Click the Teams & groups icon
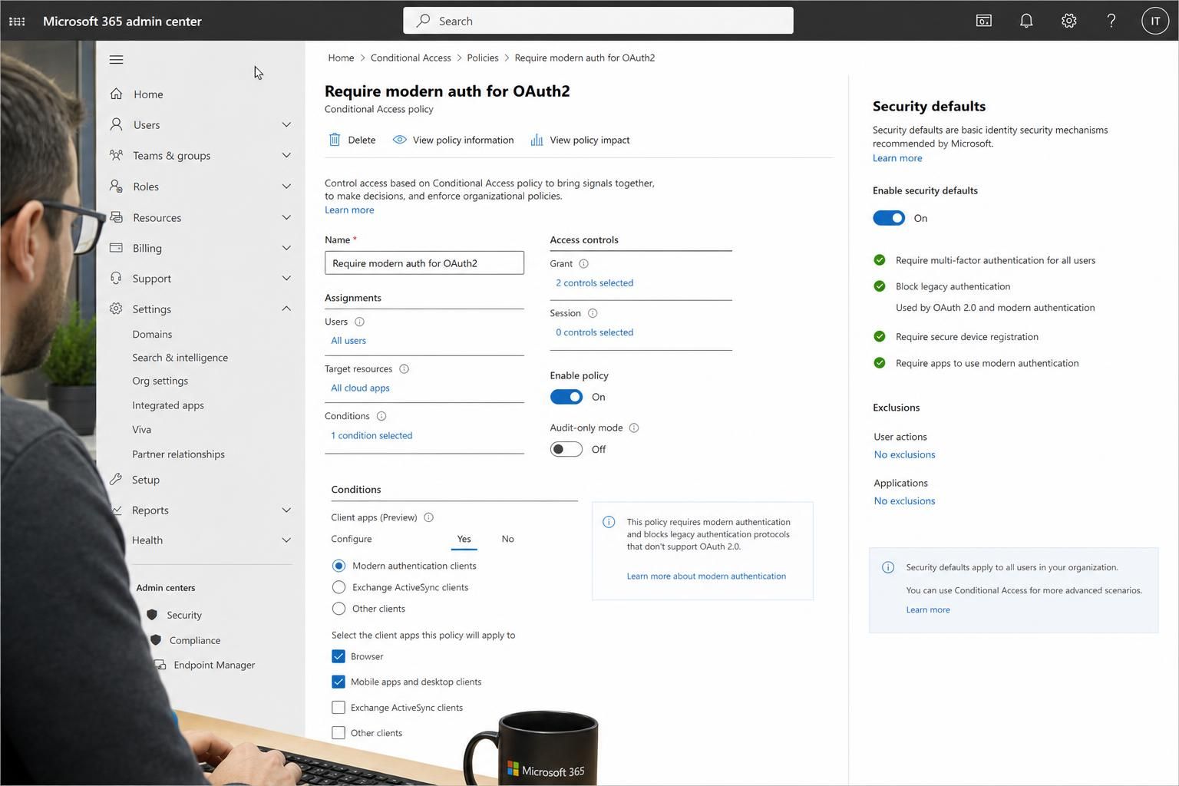 coord(116,155)
